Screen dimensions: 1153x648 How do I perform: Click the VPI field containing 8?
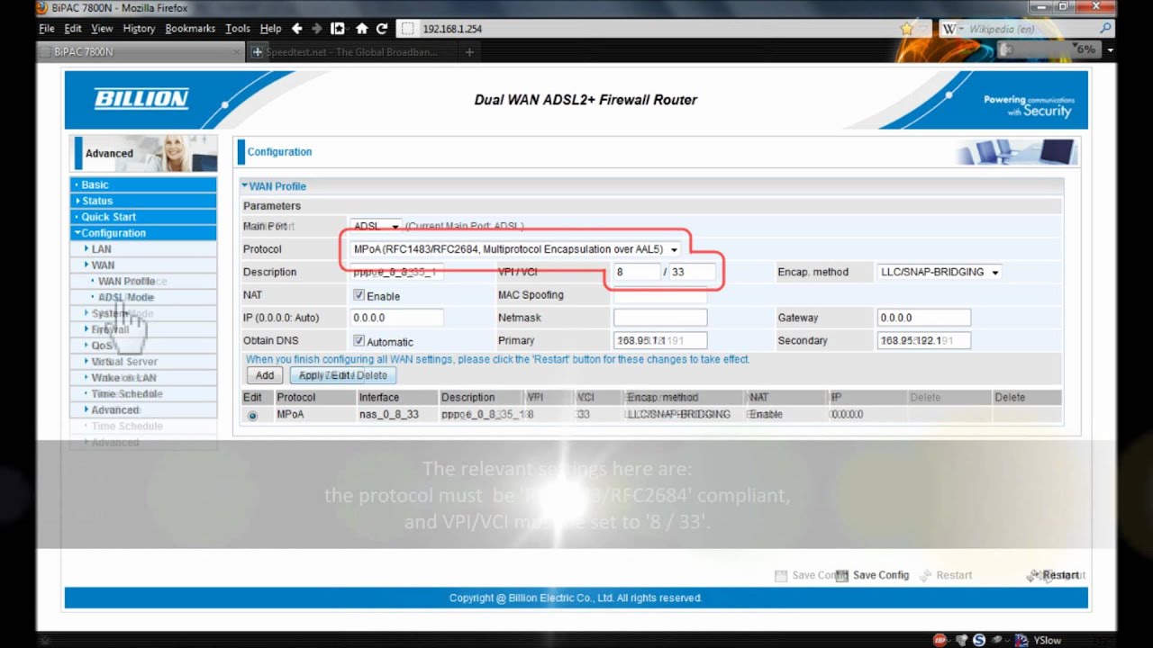(636, 272)
